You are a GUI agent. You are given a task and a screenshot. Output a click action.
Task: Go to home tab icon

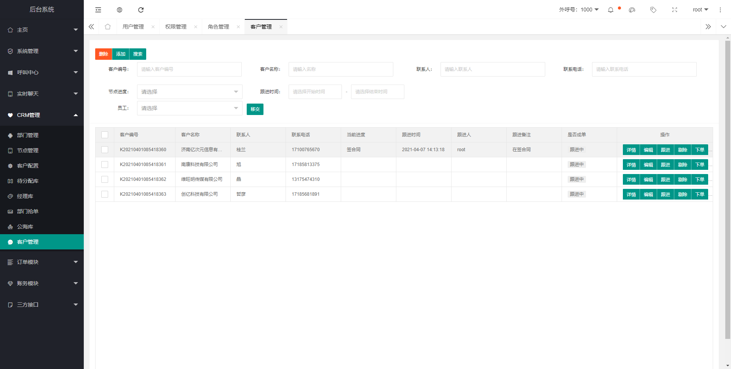click(x=108, y=27)
